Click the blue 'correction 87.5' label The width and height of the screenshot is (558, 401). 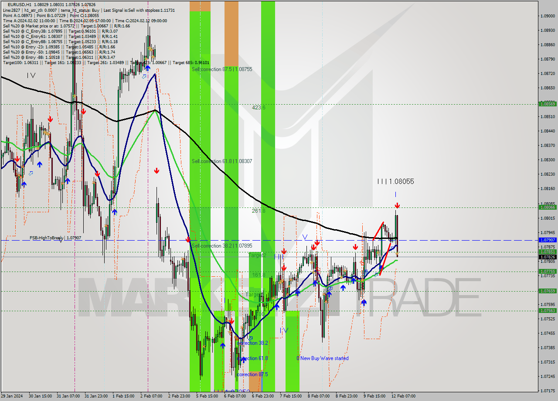(252, 374)
